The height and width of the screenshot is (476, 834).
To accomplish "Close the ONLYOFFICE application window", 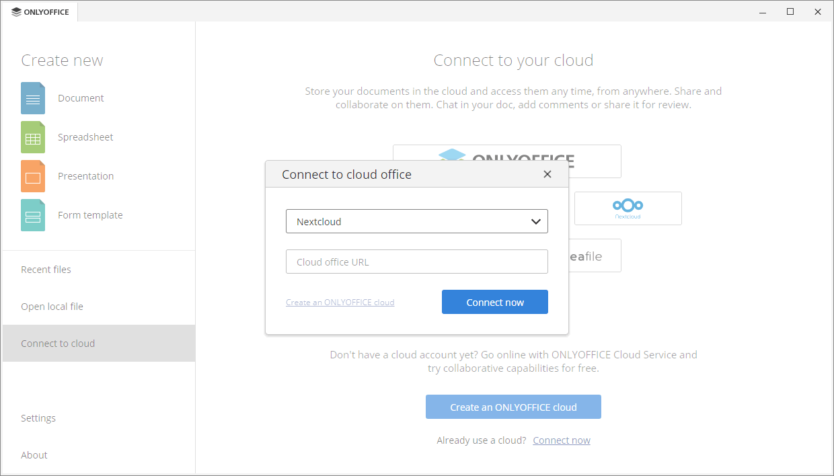I will (818, 12).
